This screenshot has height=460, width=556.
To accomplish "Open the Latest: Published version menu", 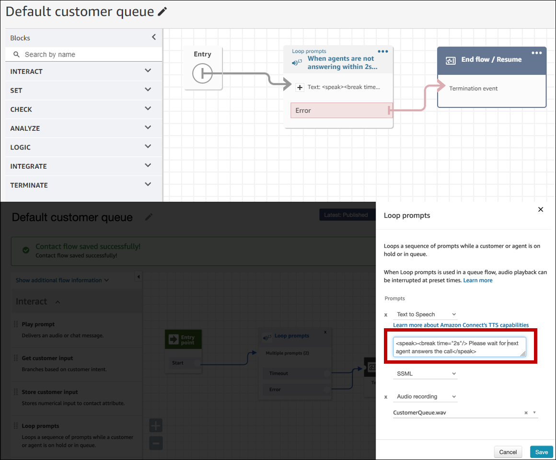I will click(347, 215).
